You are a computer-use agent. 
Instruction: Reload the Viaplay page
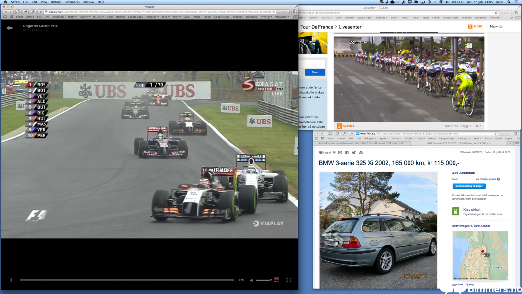coord(273,12)
